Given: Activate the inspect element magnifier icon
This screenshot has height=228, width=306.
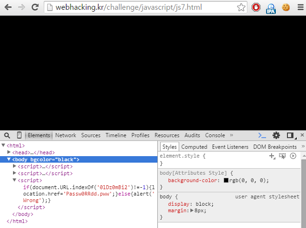Looking at the screenshot, I should click(x=7, y=135).
